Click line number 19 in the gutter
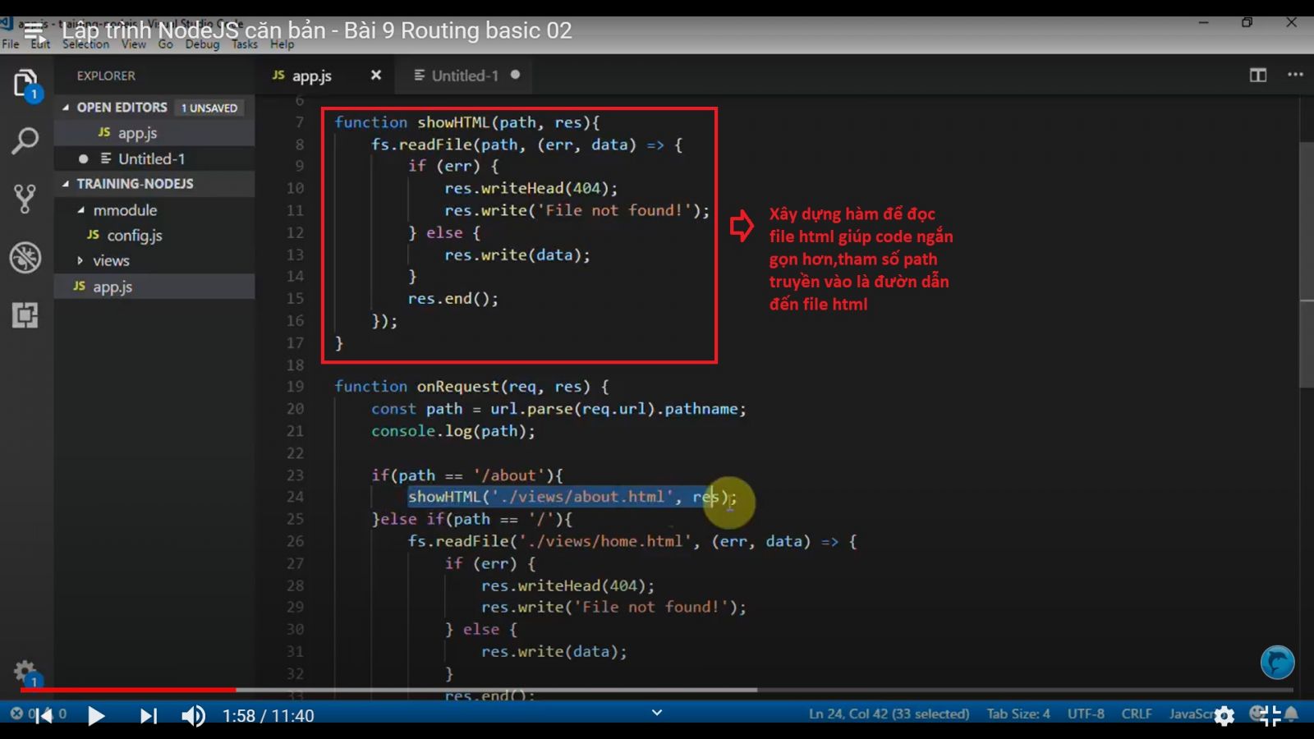The image size is (1314, 739). (x=295, y=386)
